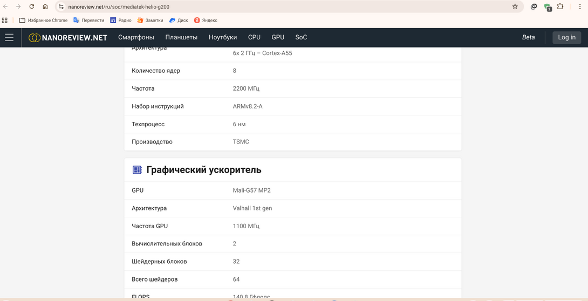Click the value 1100 МГц
Image resolution: width=588 pixels, height=301 pixels.
click(x=246, y=226)
